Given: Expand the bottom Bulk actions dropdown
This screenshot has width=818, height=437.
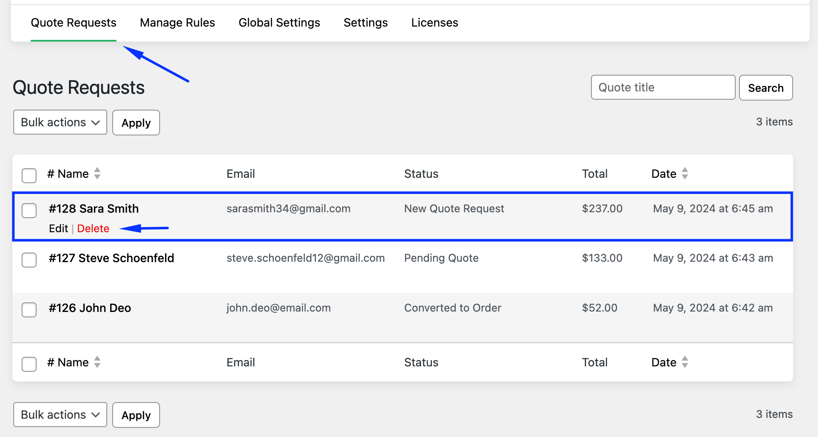Looking at the screenshot, I should point(60,415).
